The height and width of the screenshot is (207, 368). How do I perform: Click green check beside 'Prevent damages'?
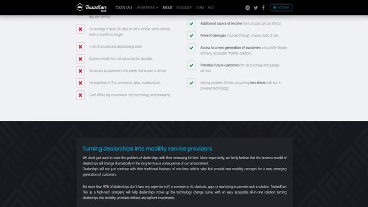(x=191, y=36)
